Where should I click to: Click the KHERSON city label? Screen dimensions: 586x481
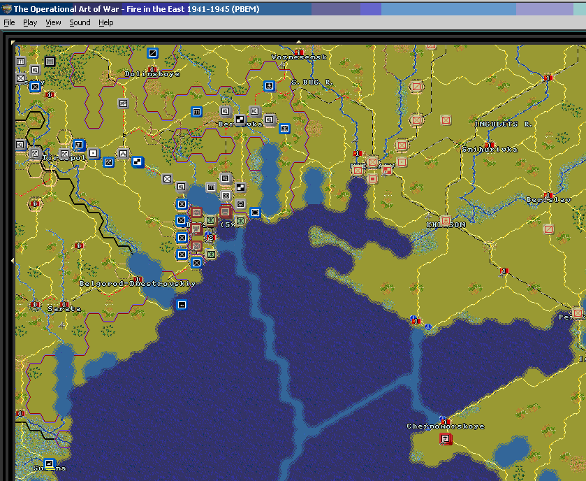point(446,225)
